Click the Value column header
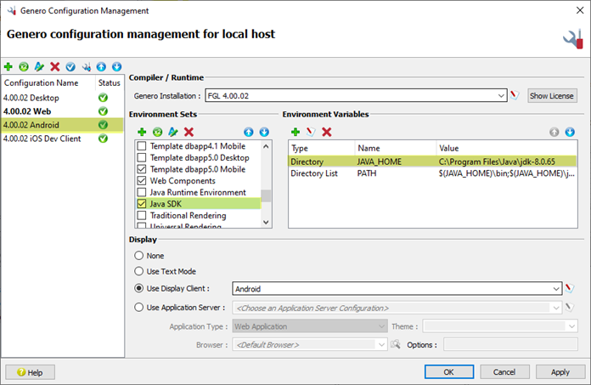Screen dimensions: 591x385 (506, 148)
